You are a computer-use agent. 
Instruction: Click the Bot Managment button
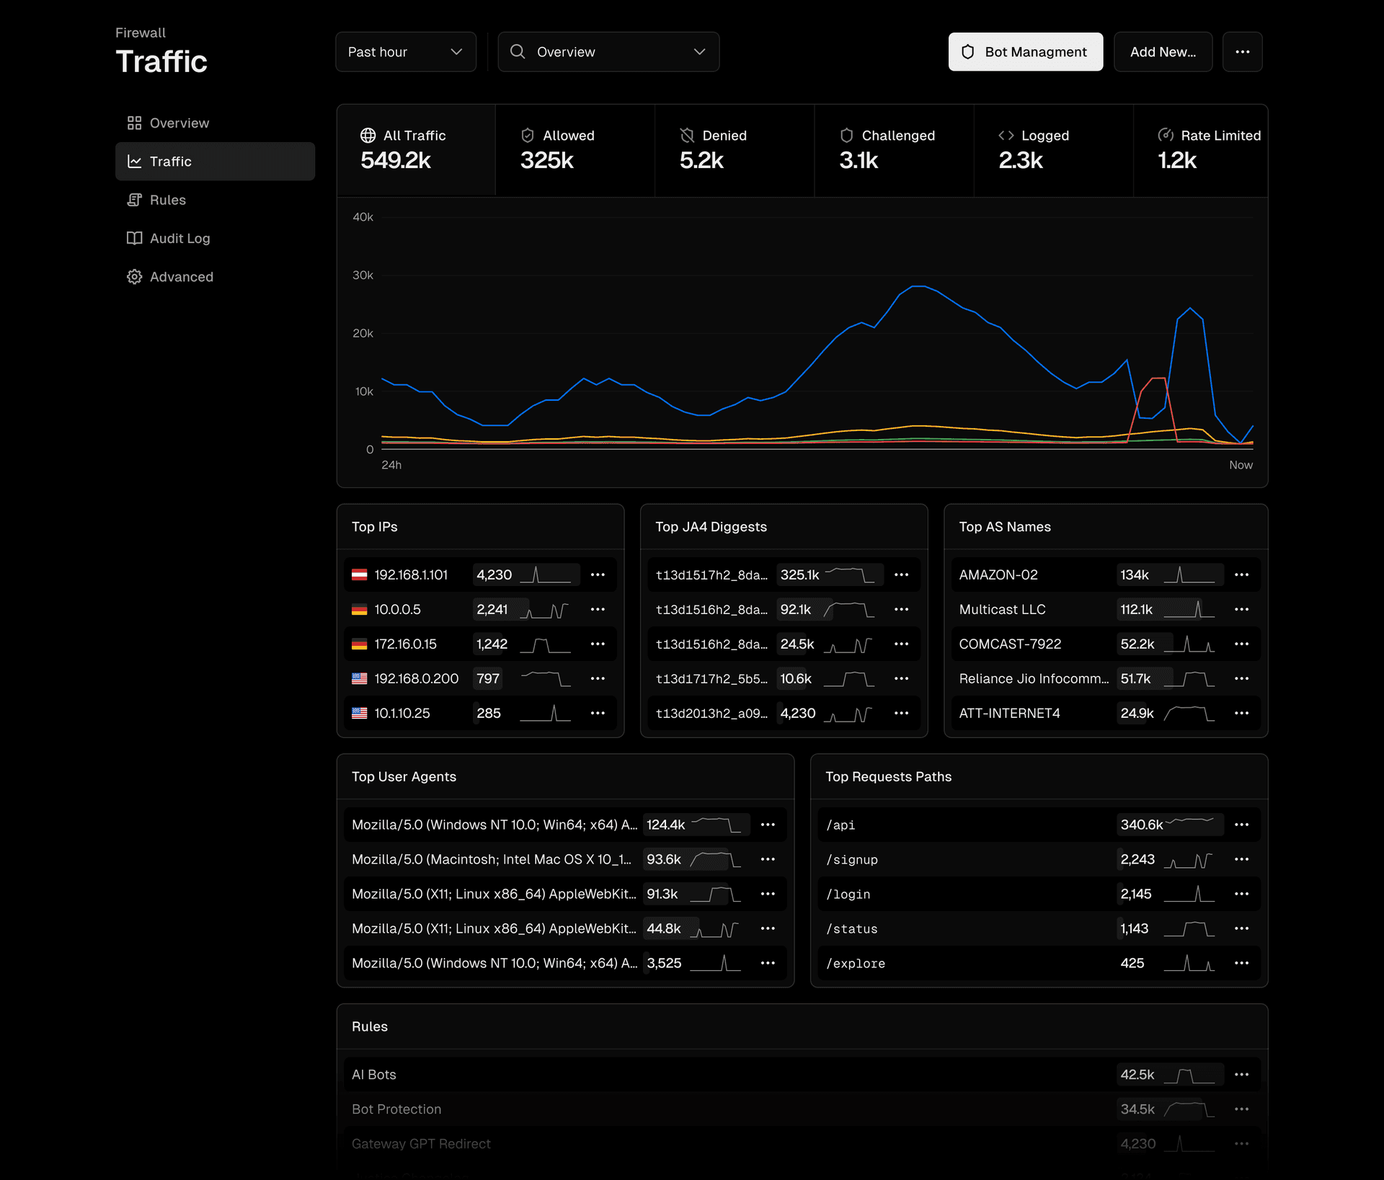pos(1025,52)
